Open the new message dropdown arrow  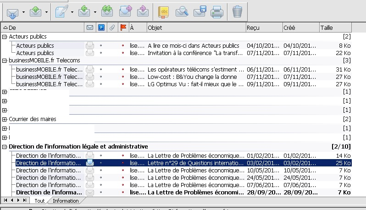pos(72,11)
